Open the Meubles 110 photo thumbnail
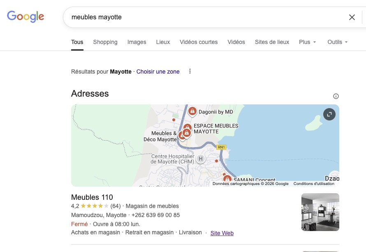The width and height of the screenshot is (366, 252). click(x=320, y=212)
